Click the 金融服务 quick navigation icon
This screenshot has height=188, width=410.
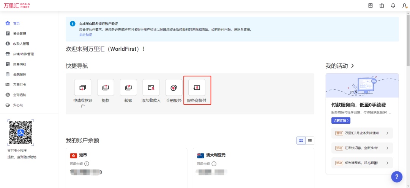coord(174,87)
